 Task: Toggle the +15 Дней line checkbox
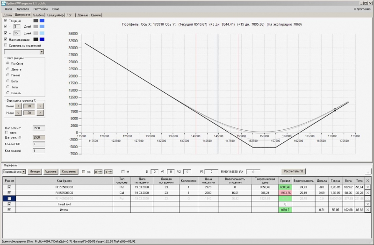click(6, 33)
